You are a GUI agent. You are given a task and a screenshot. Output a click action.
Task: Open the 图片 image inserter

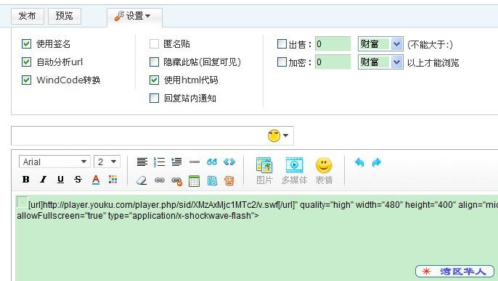[x=264, y=171]
